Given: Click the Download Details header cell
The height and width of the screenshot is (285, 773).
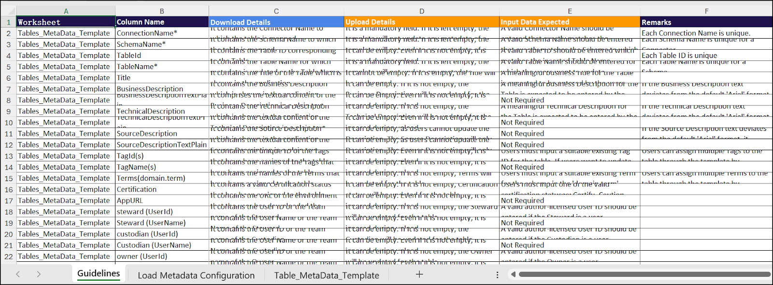Looking at the screenshot, I should pos(276,22).
